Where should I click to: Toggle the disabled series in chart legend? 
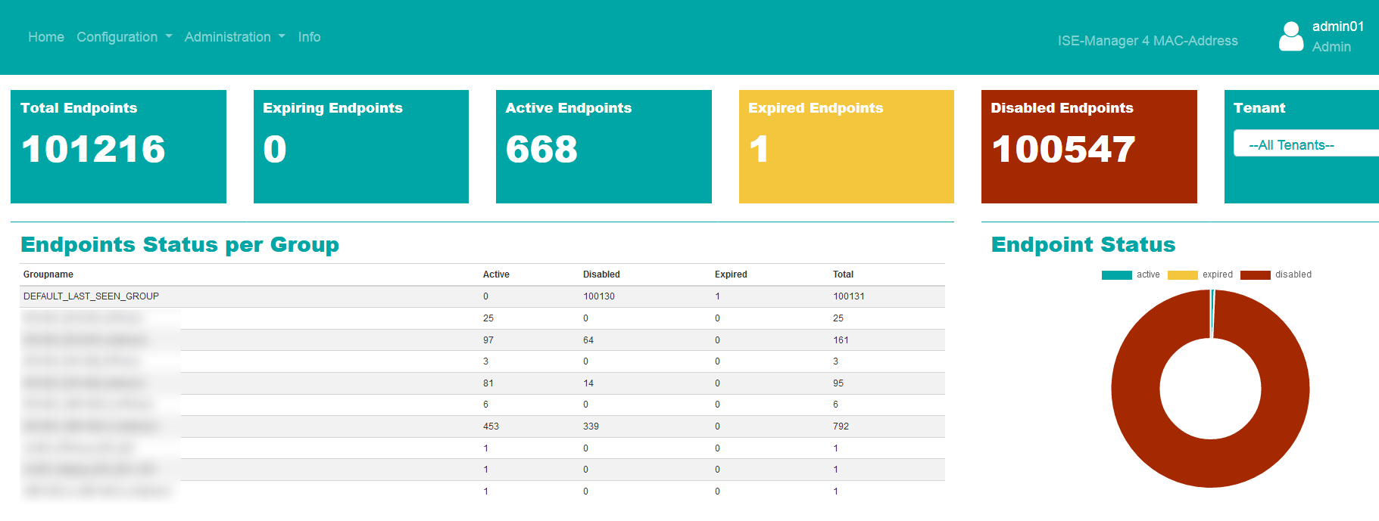(1276, 274)
